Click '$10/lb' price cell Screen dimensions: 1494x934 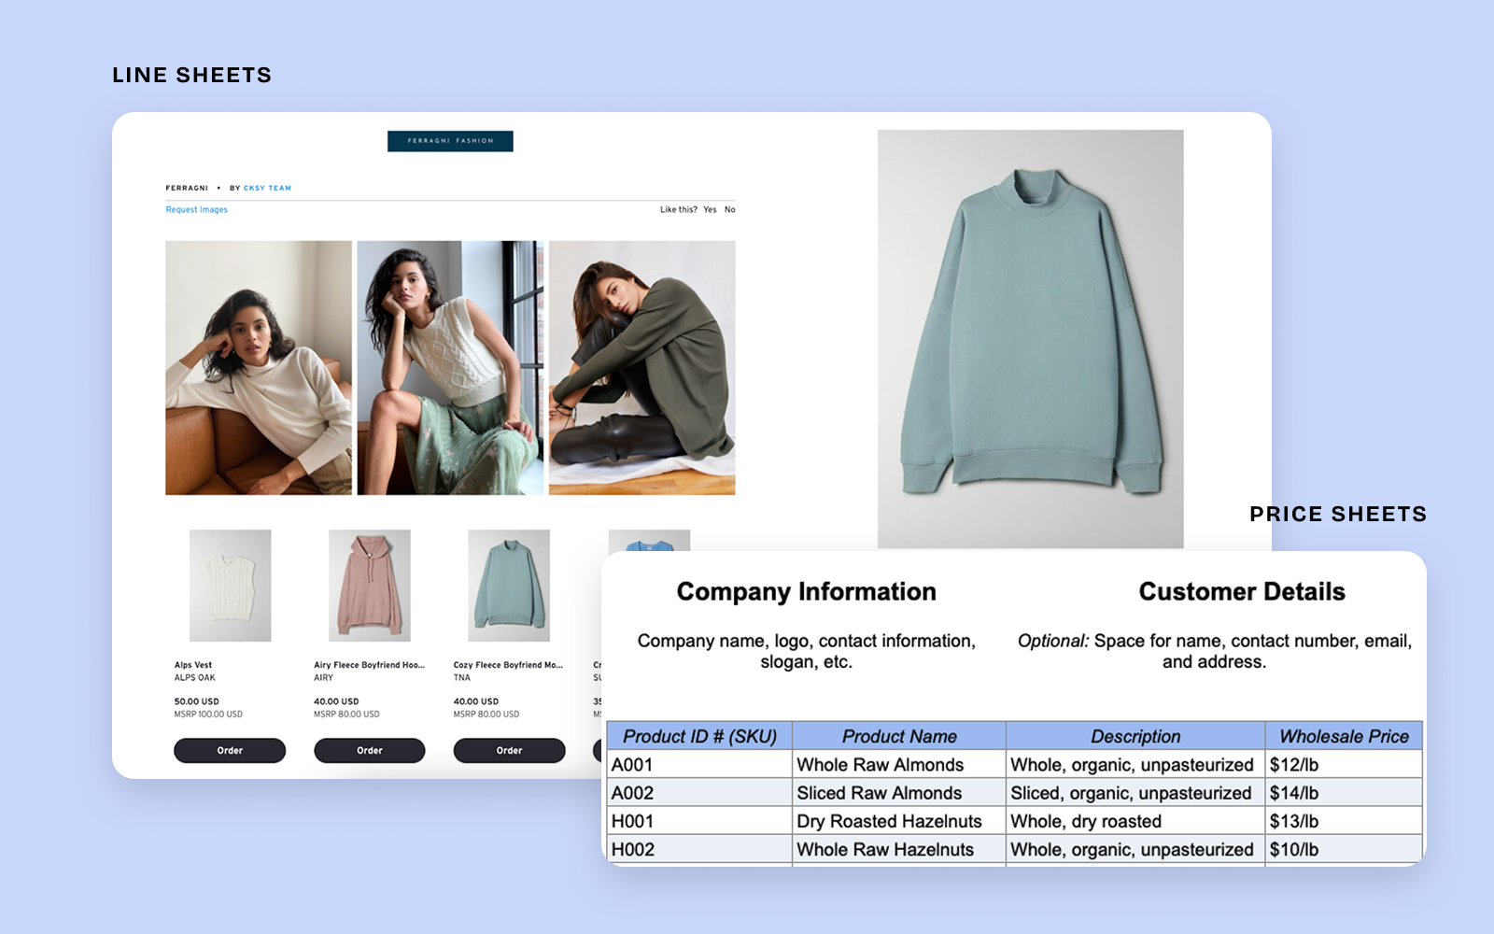click(x=1344, y=849)
